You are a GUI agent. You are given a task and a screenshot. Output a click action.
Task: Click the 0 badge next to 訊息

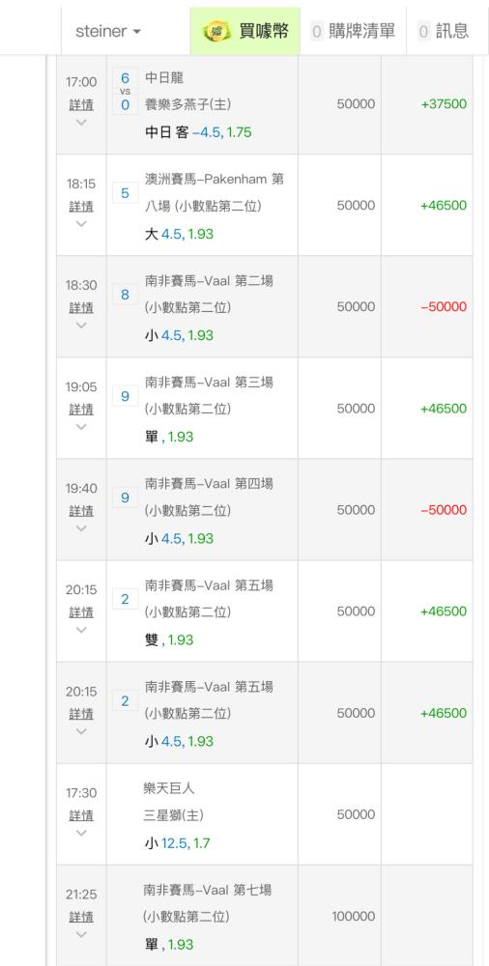click(423, 32)
